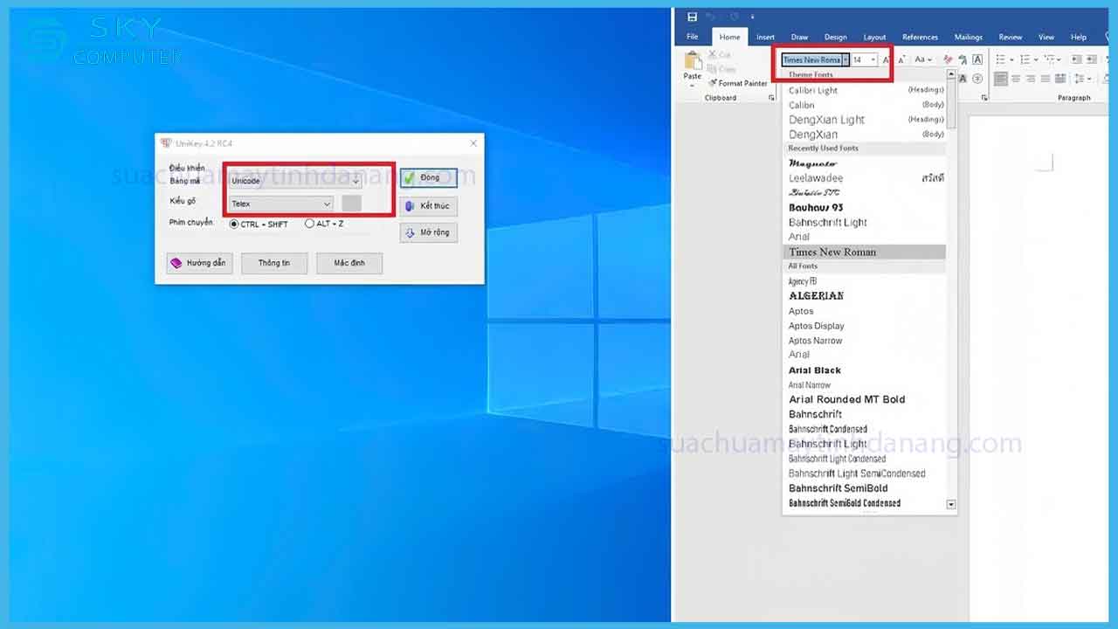This screenshot has width=1118, height=629.
Task: Pick Leelawadee from recently used fonts
Action: coord(865,178)
